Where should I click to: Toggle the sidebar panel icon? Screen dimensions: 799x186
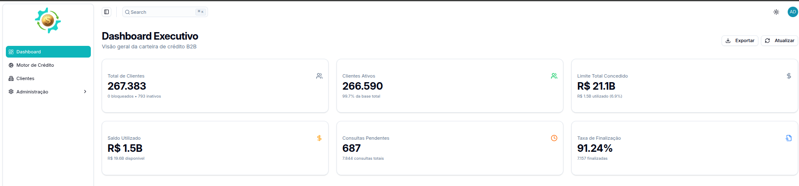(x=107, y=12)
